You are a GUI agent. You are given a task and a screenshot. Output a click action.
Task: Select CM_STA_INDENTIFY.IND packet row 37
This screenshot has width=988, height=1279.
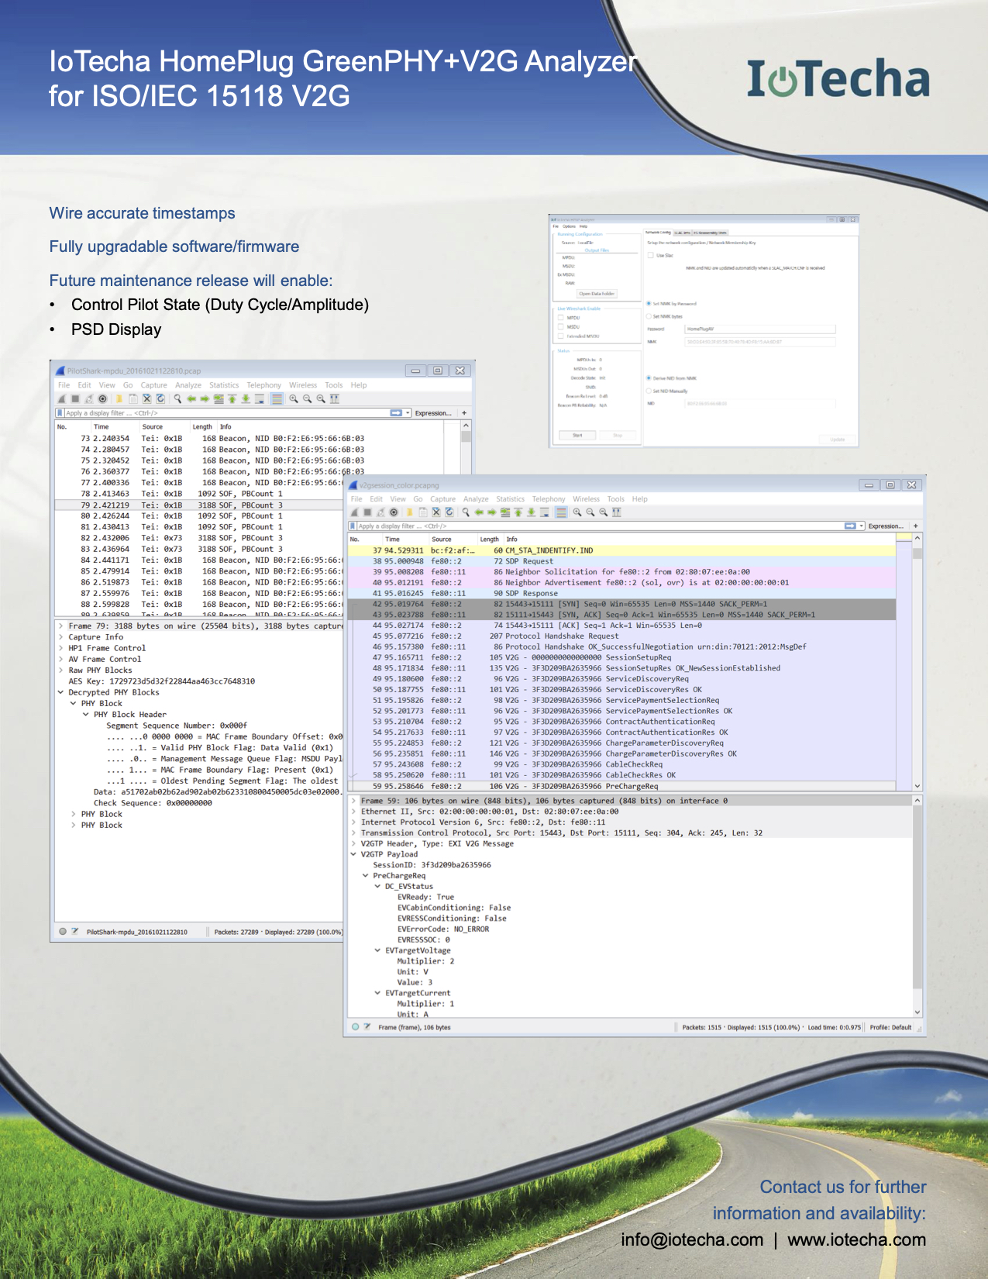click(622, 550)
